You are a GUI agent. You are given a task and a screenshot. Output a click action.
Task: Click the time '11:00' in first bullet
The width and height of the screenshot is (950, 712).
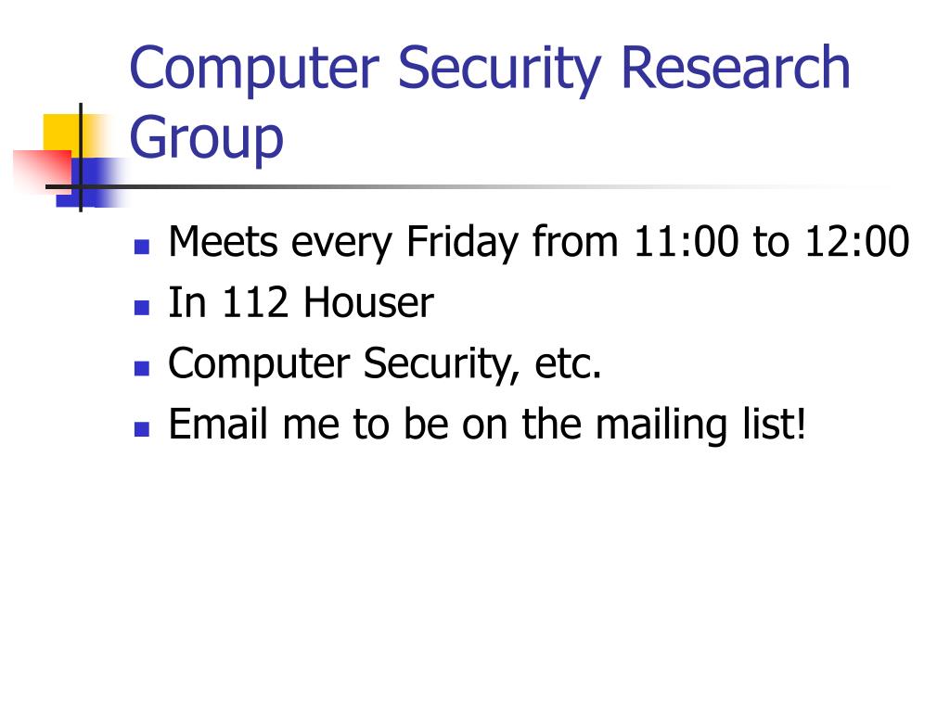pos(687,242)
